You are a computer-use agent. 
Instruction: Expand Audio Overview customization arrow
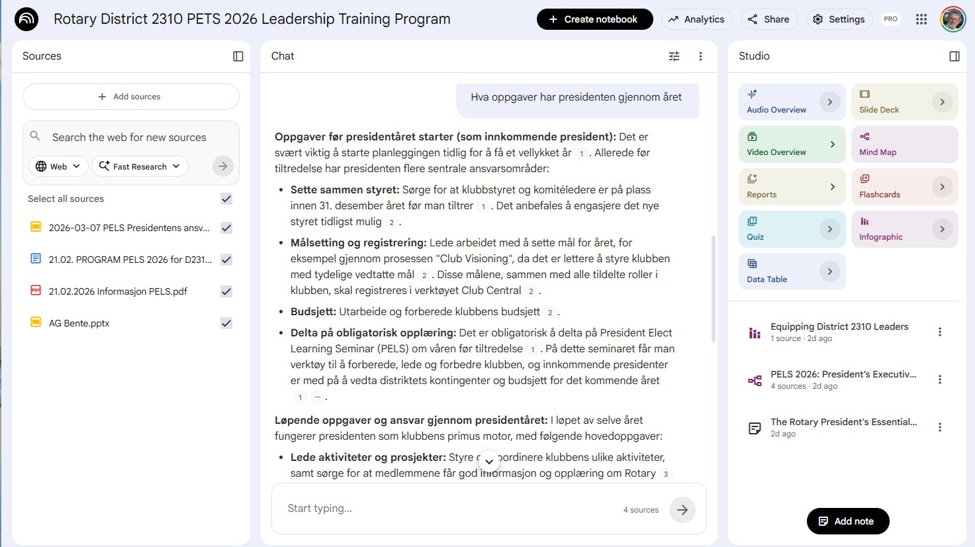[830, 102]
